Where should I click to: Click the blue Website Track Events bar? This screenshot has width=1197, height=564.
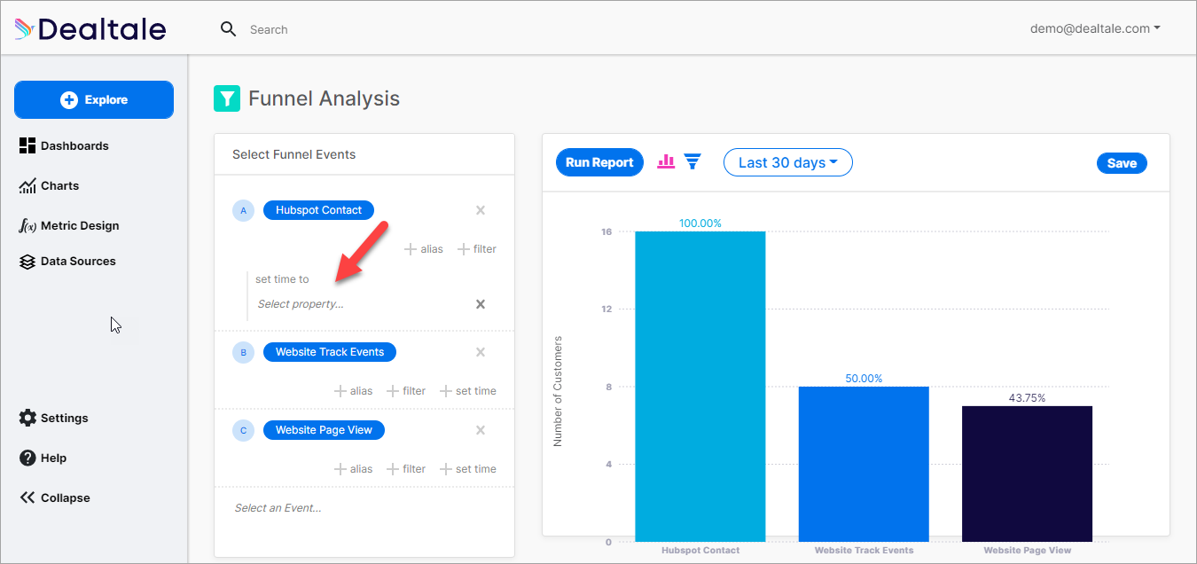(x=864, y=464)
